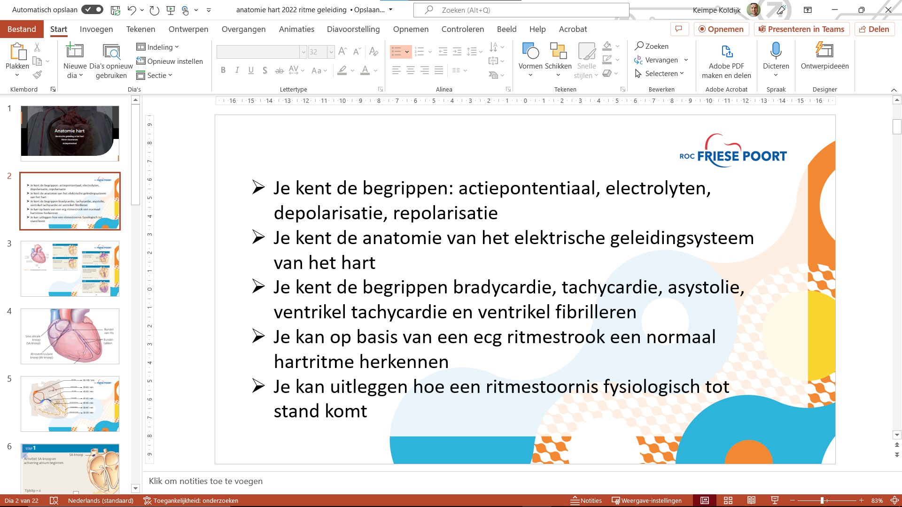Screen dimensions: 902x507
Task: Switch to slide sorter view icon
Action: [728, 500]
